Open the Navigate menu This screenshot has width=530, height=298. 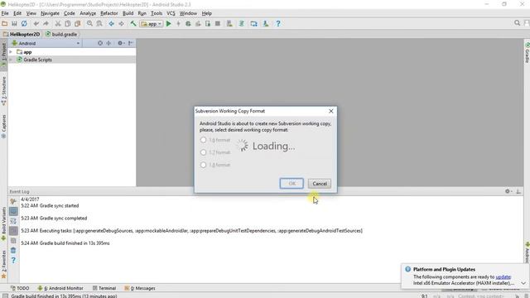coord(50,13)
